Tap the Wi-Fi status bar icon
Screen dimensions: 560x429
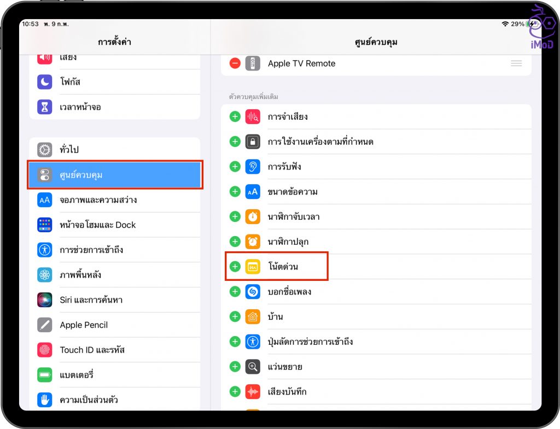coord(504,25)
